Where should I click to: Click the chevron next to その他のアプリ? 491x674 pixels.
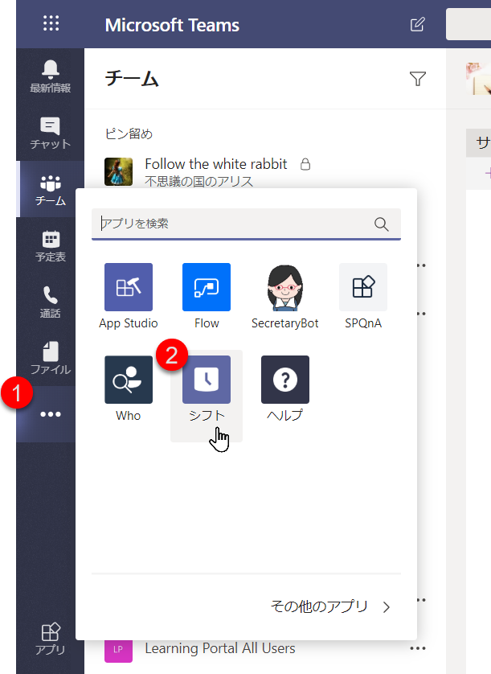(387, 606)
